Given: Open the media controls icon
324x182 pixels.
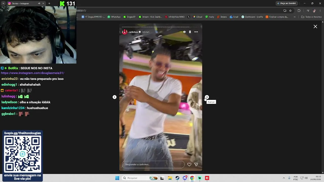Looking at the screenshot, I should (308, 11).
